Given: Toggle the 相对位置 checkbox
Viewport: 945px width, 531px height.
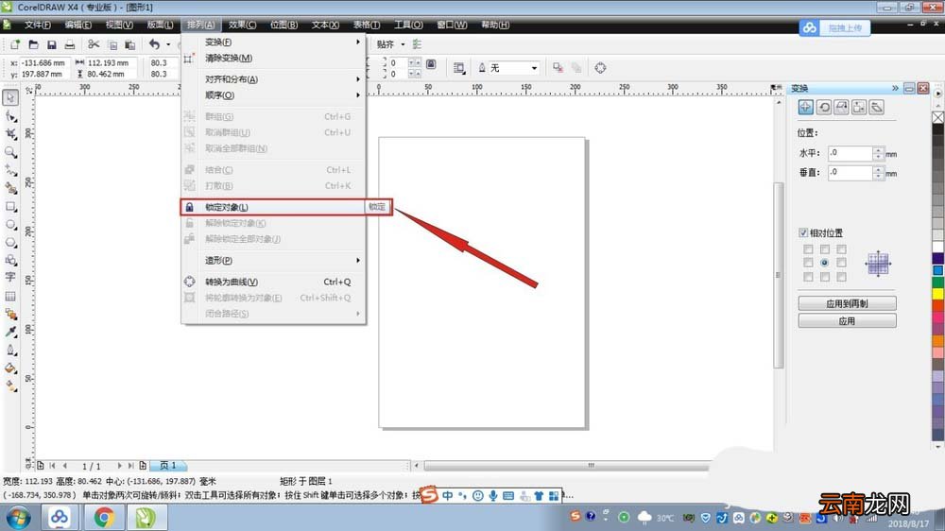Looking at the screenshot, I should pyautogui.click(x=803, y=232).
